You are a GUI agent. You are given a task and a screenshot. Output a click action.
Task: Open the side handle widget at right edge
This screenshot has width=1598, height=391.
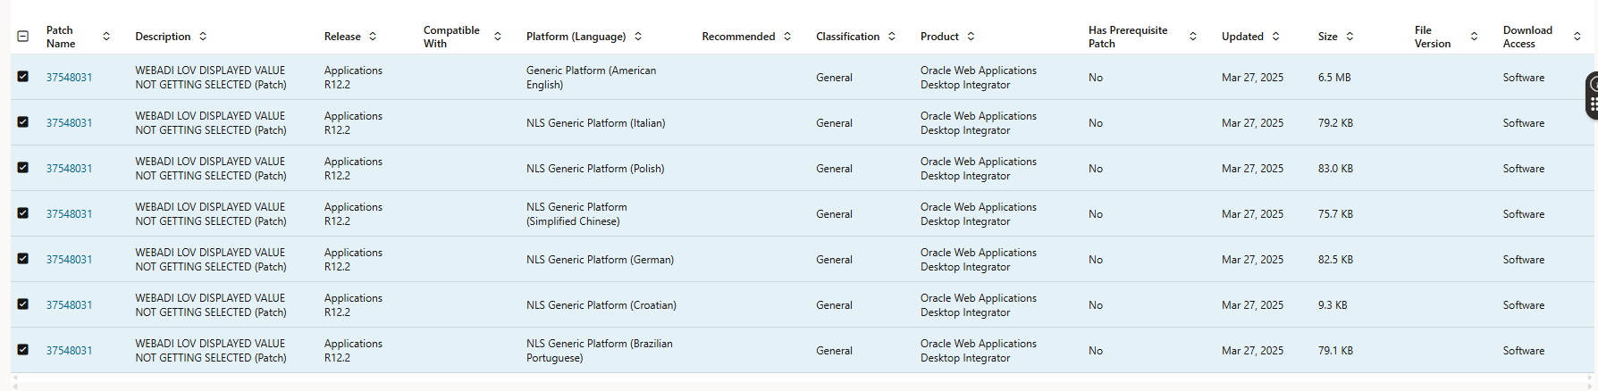pos(1592,96)
